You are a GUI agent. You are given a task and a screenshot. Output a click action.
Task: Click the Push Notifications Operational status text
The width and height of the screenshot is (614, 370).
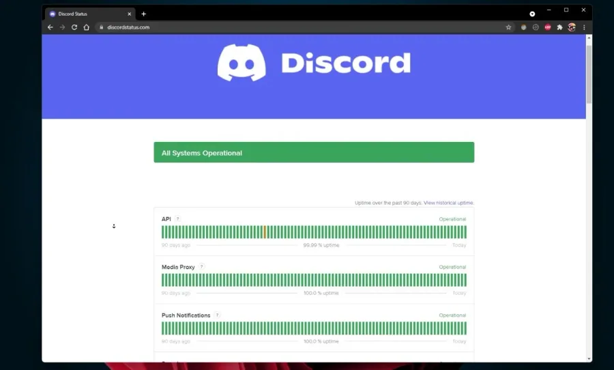452,315
